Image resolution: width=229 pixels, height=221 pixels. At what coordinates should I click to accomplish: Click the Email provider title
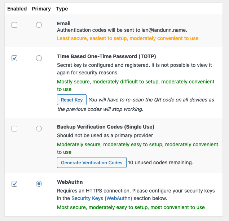click(64, 23)
